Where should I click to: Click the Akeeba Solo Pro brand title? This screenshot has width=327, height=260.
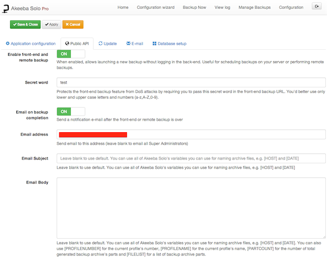click(x=30, y=9)
